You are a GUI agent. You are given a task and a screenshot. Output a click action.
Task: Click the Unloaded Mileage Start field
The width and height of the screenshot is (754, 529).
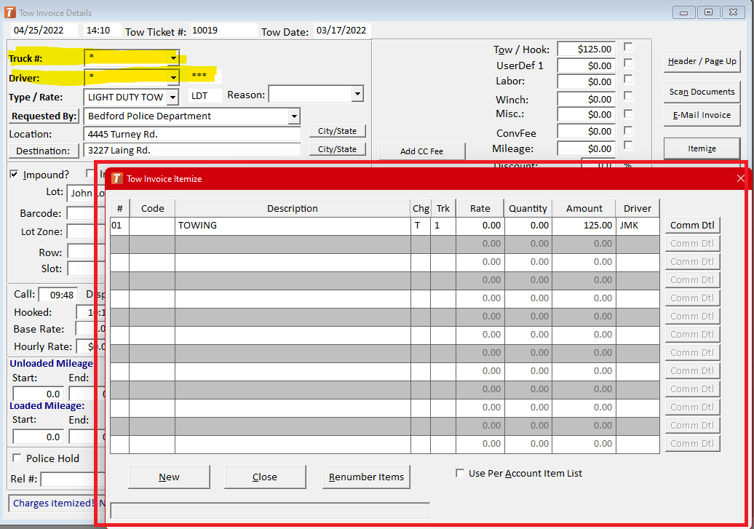click(x=38, y=394)
